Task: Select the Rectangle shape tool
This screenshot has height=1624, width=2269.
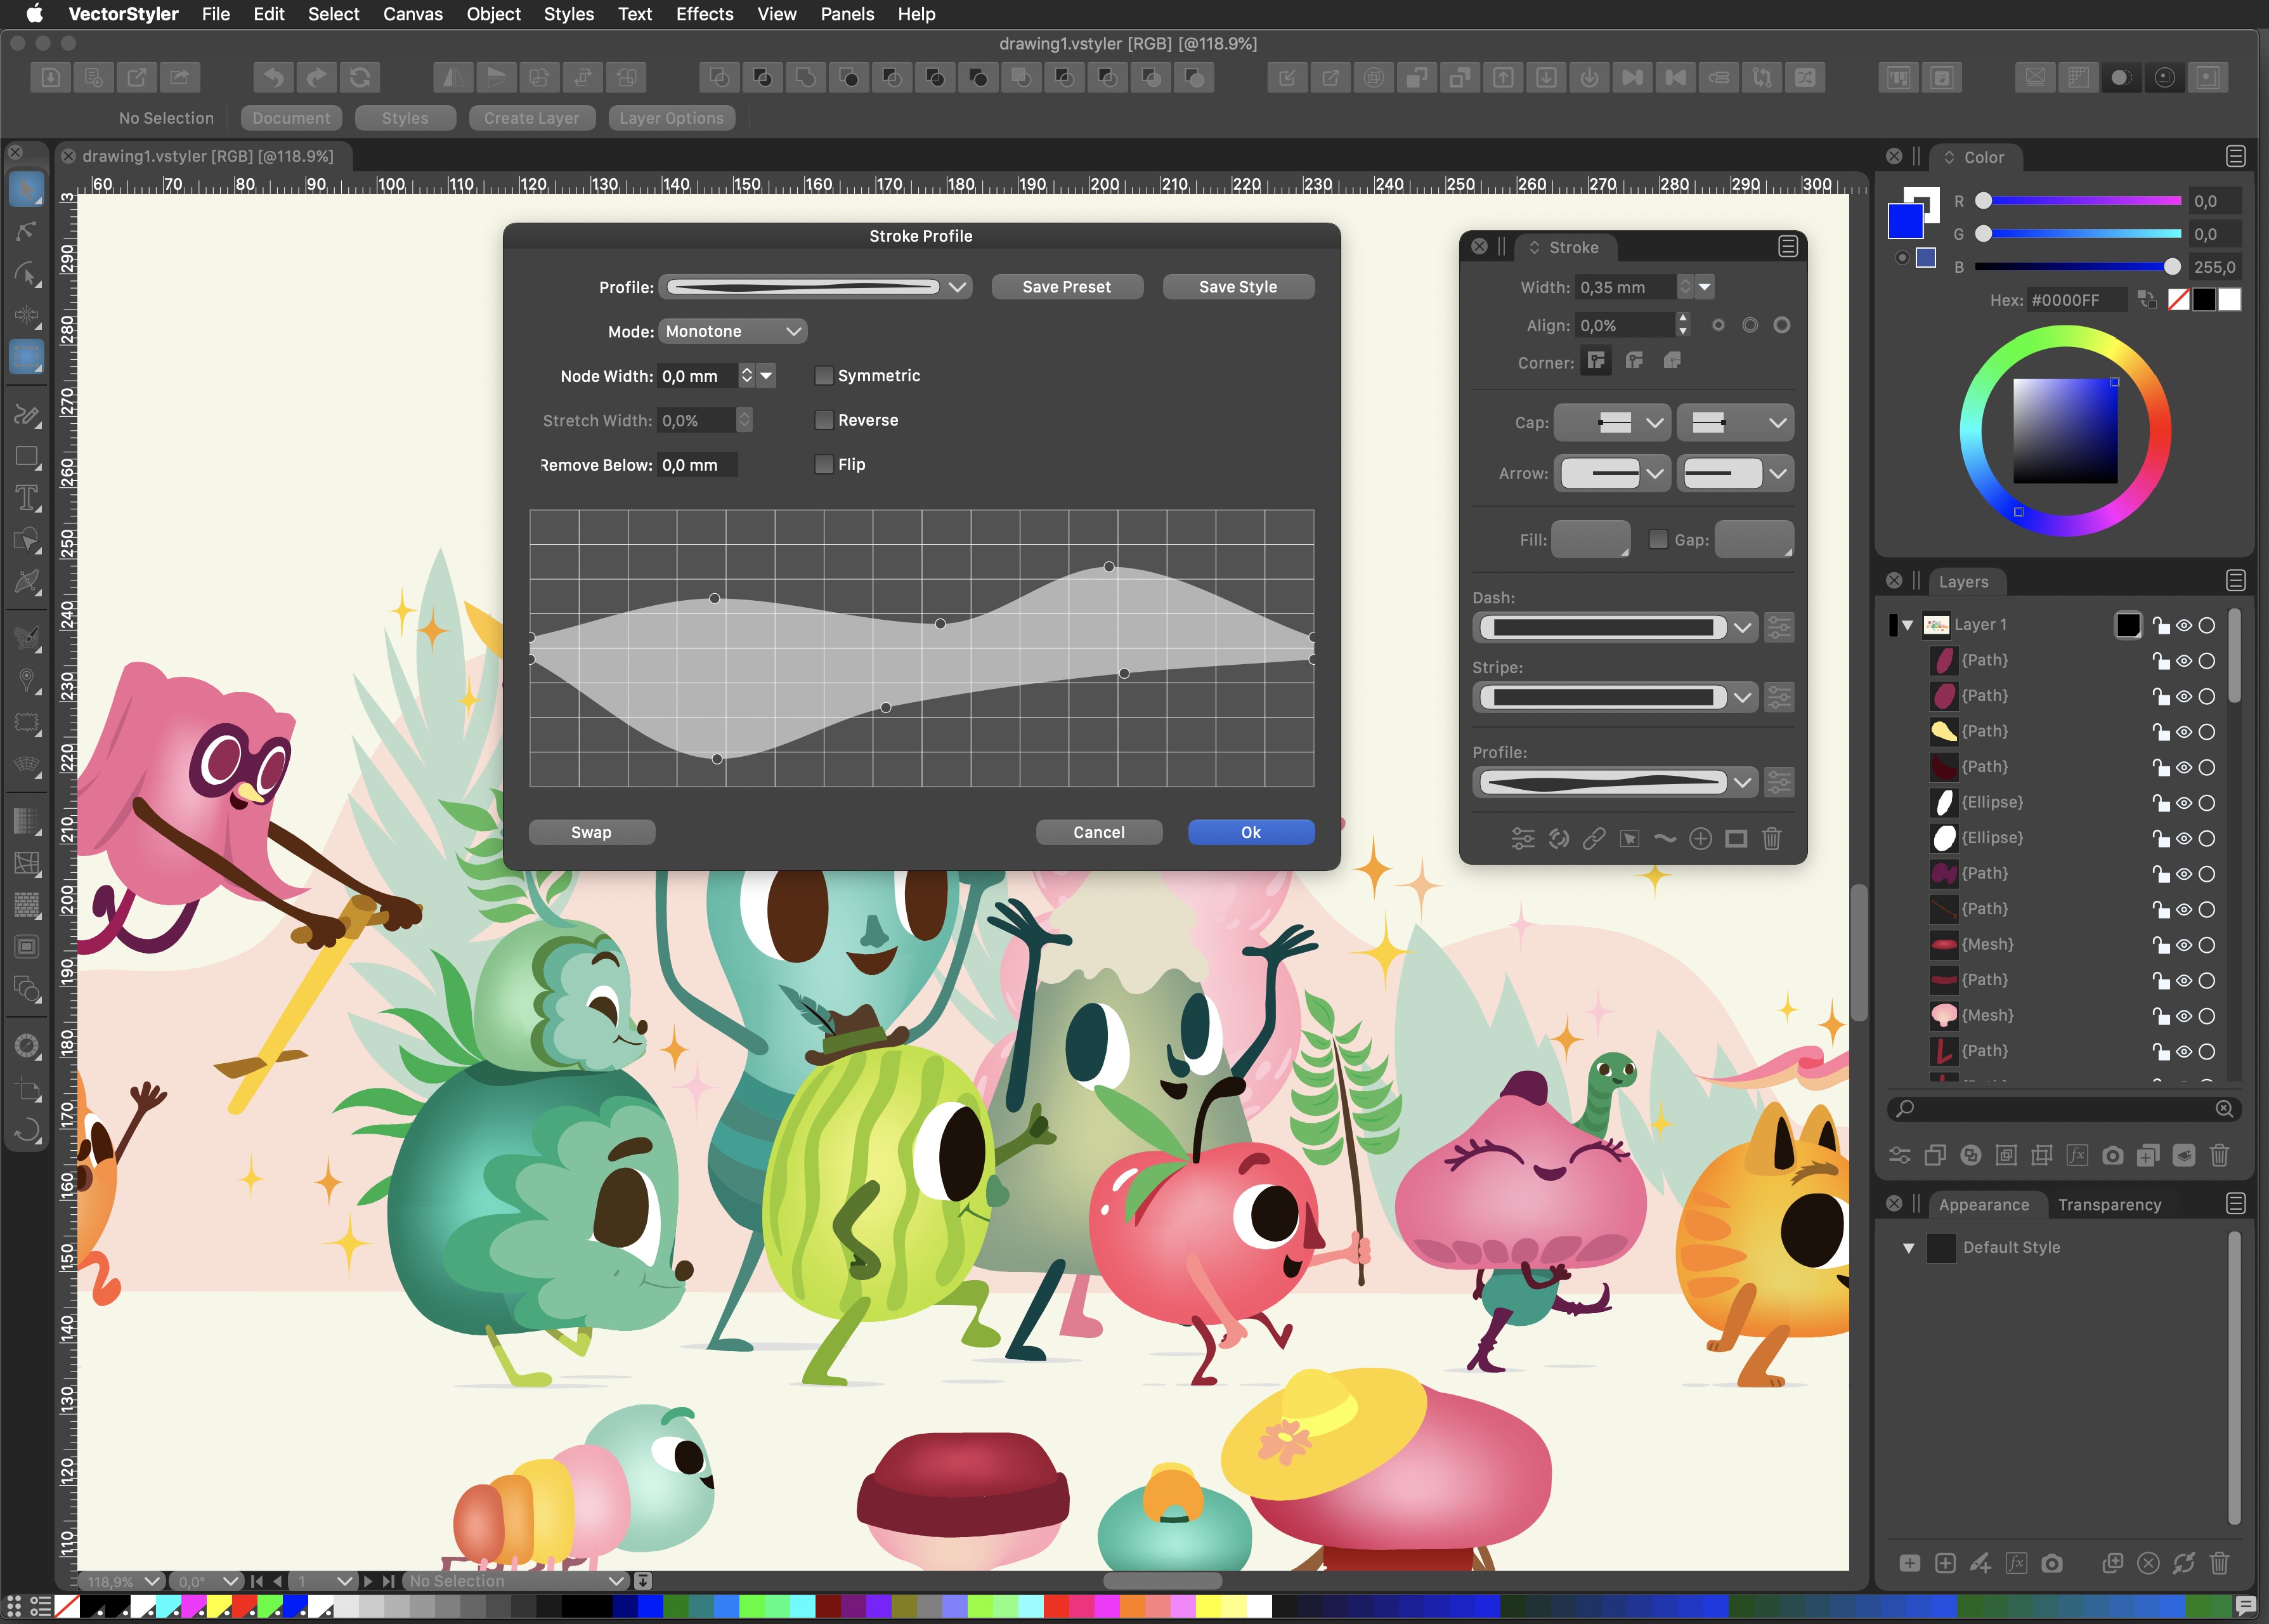Action: (27, 457)
